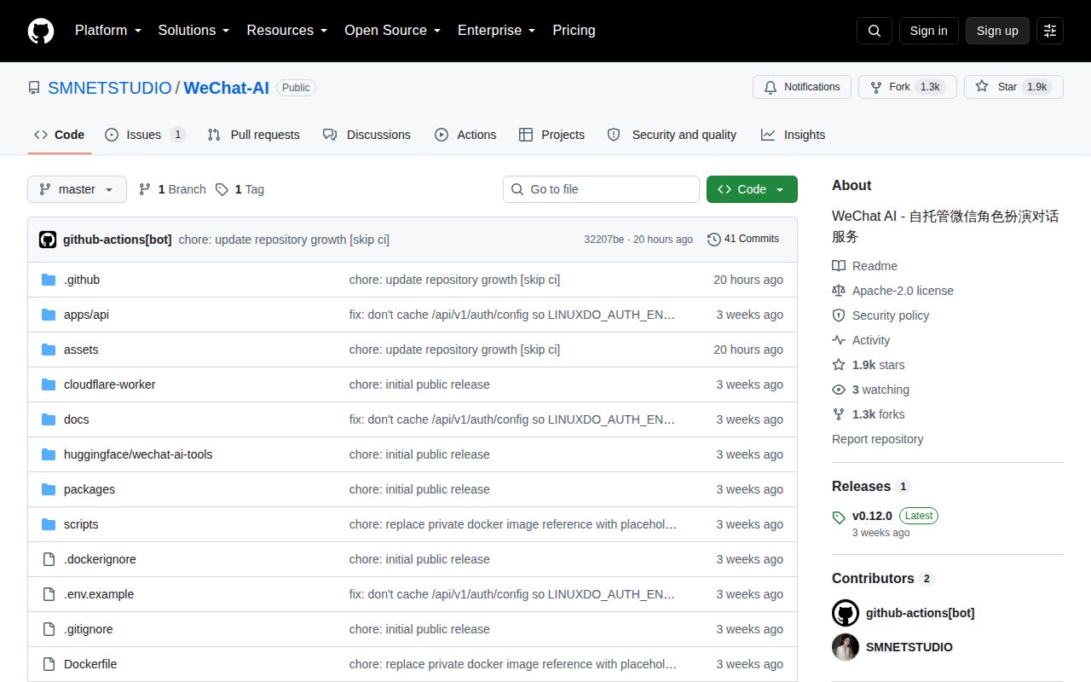Click the folder icon of packages row
Image resolution: width=1091 pixels, height=682 pixels.
click(49, 489)
